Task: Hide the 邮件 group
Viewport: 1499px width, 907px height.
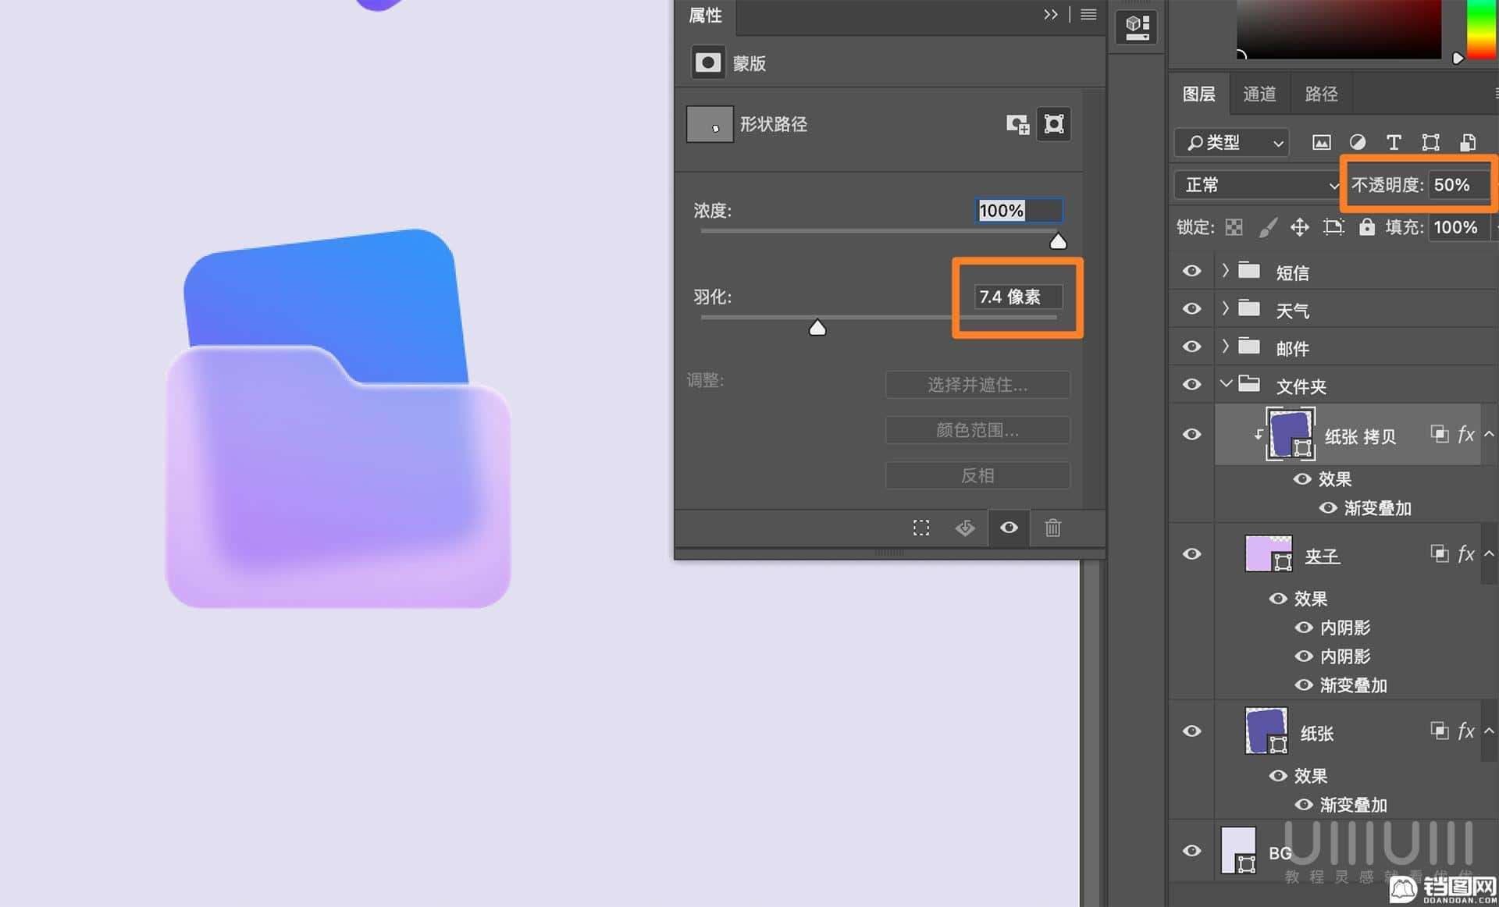Action: (x=1191, y=347)
